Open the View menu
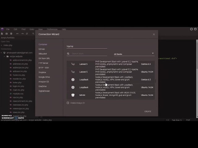 41,29
